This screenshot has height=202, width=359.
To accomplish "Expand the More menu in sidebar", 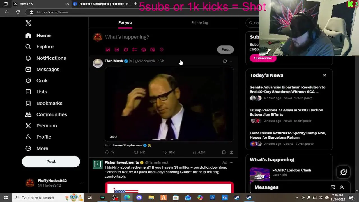I will coord(36,148).
